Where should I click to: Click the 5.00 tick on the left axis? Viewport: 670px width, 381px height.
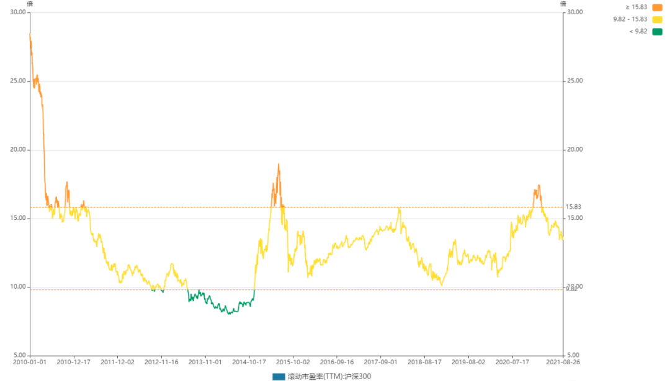[x=20, y=356]
